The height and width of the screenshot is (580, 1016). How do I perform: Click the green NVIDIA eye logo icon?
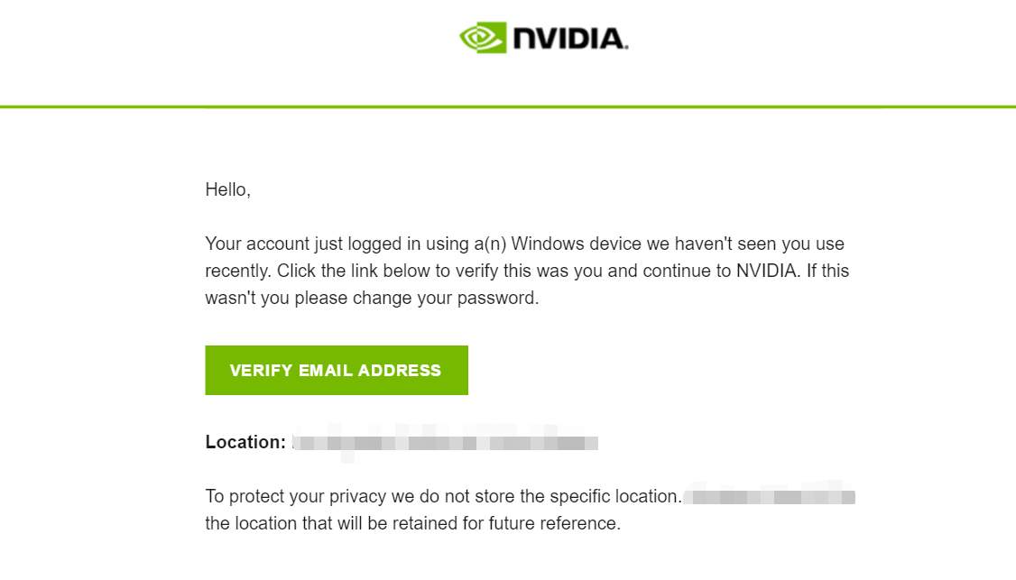[483, 38]
